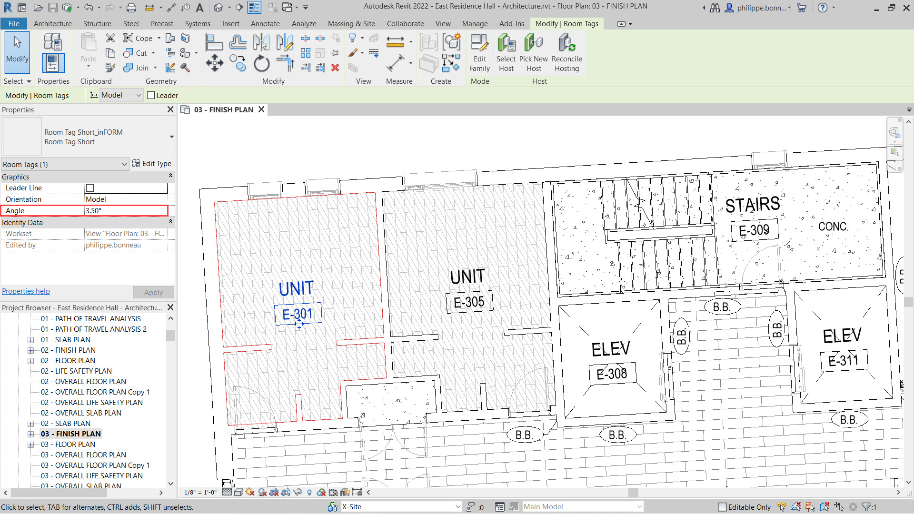Click the red Delete X icon
Screen dimensions: 914x514
(335, 68)
